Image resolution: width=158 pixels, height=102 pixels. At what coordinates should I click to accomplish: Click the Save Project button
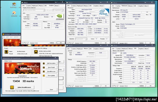(51, 67)
